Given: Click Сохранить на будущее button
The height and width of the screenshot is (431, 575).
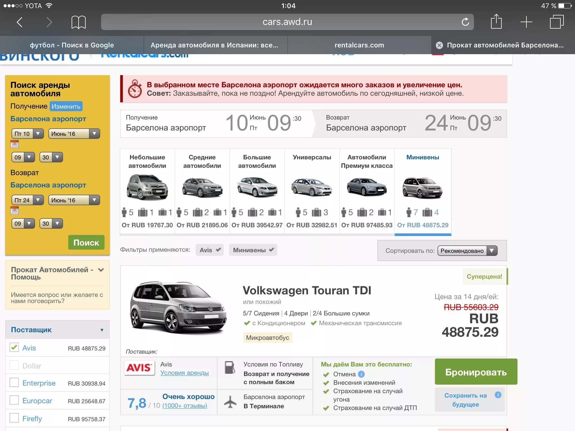Looking at the screenshot, I should pos(470,400).
